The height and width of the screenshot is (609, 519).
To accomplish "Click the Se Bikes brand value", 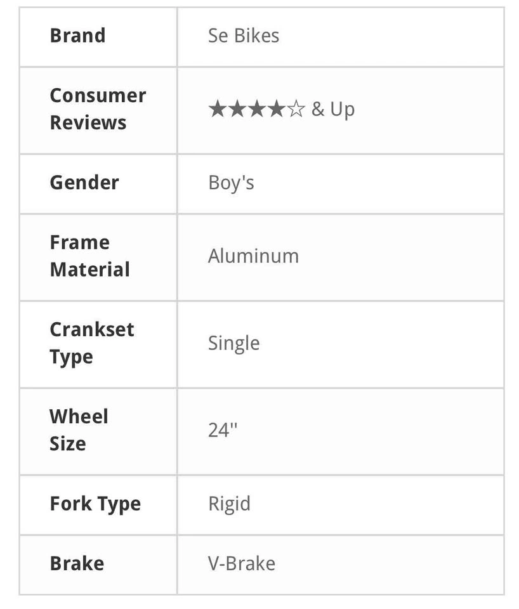I will (x=244, y=36).
